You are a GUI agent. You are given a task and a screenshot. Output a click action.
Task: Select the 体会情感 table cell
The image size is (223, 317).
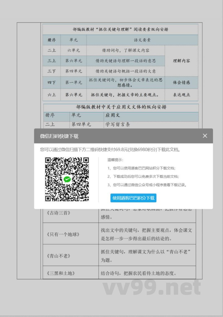181,83
